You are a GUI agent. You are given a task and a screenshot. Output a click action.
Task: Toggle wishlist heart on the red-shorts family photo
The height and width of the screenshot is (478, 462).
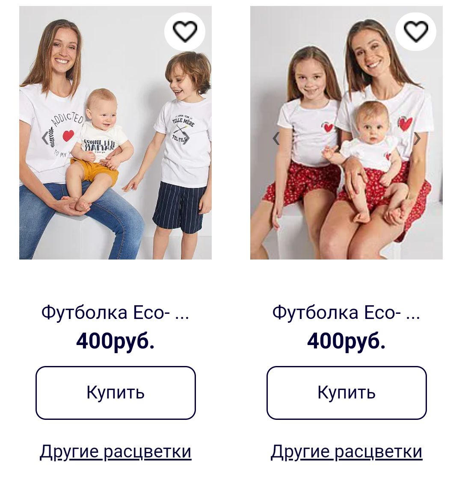[416, 31]
